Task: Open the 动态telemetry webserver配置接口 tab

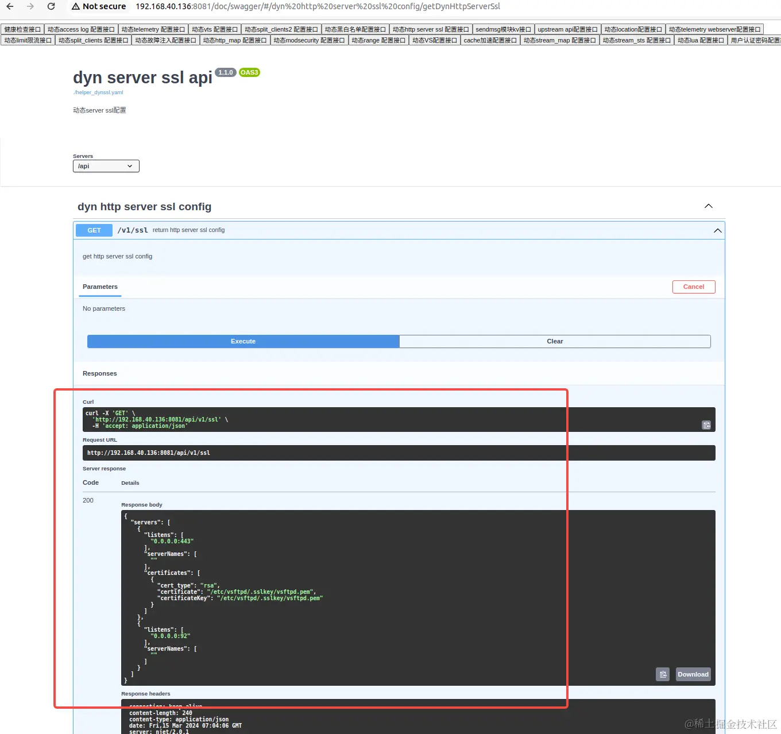Action: coord(714,29)
